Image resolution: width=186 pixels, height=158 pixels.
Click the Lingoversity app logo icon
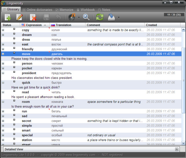point(3,3)
